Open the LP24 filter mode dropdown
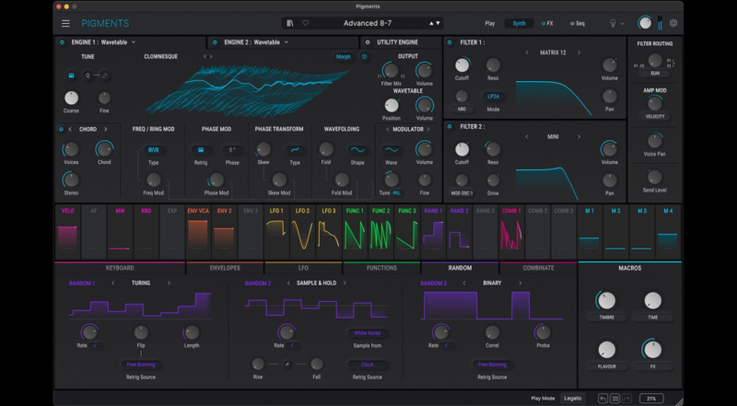The height and width of the screenshot is (406, 737). 493,96
